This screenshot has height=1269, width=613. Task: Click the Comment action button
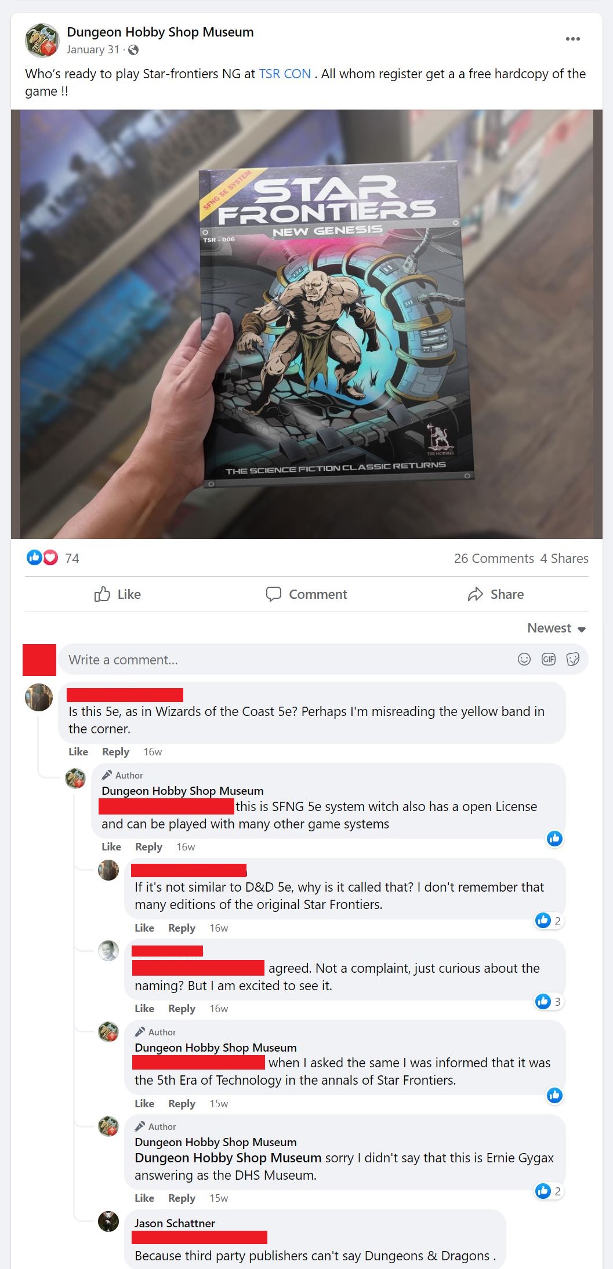pos(306,594)
